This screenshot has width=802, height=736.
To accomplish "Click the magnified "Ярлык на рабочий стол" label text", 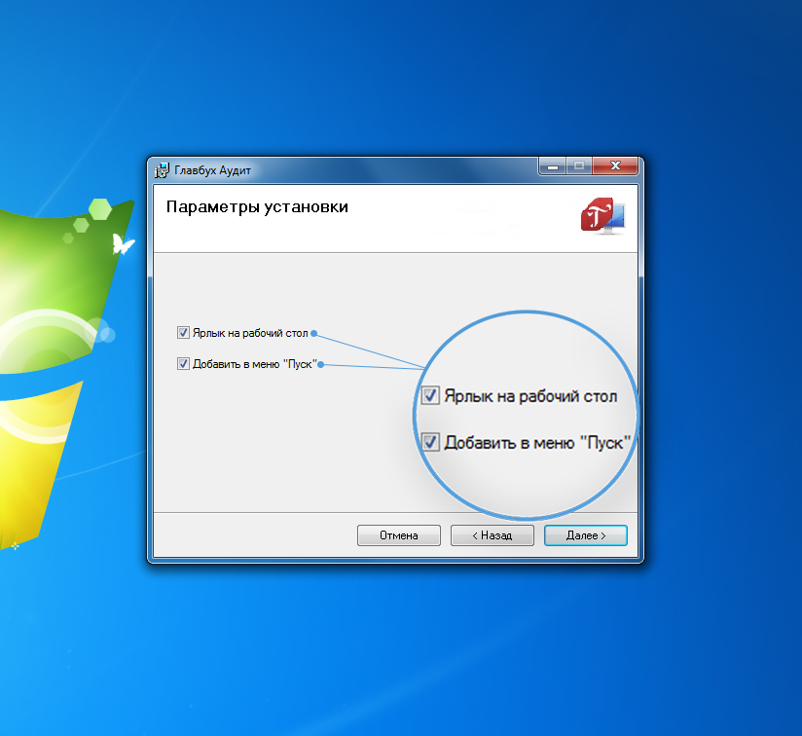I will (530, 396).
